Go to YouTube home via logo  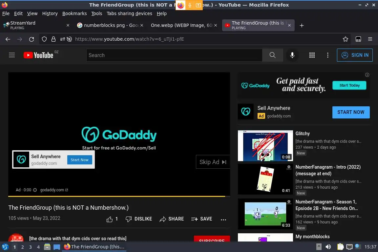click(38, 55)
